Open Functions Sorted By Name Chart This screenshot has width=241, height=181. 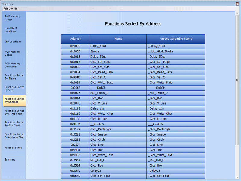[x=14, y=112]
